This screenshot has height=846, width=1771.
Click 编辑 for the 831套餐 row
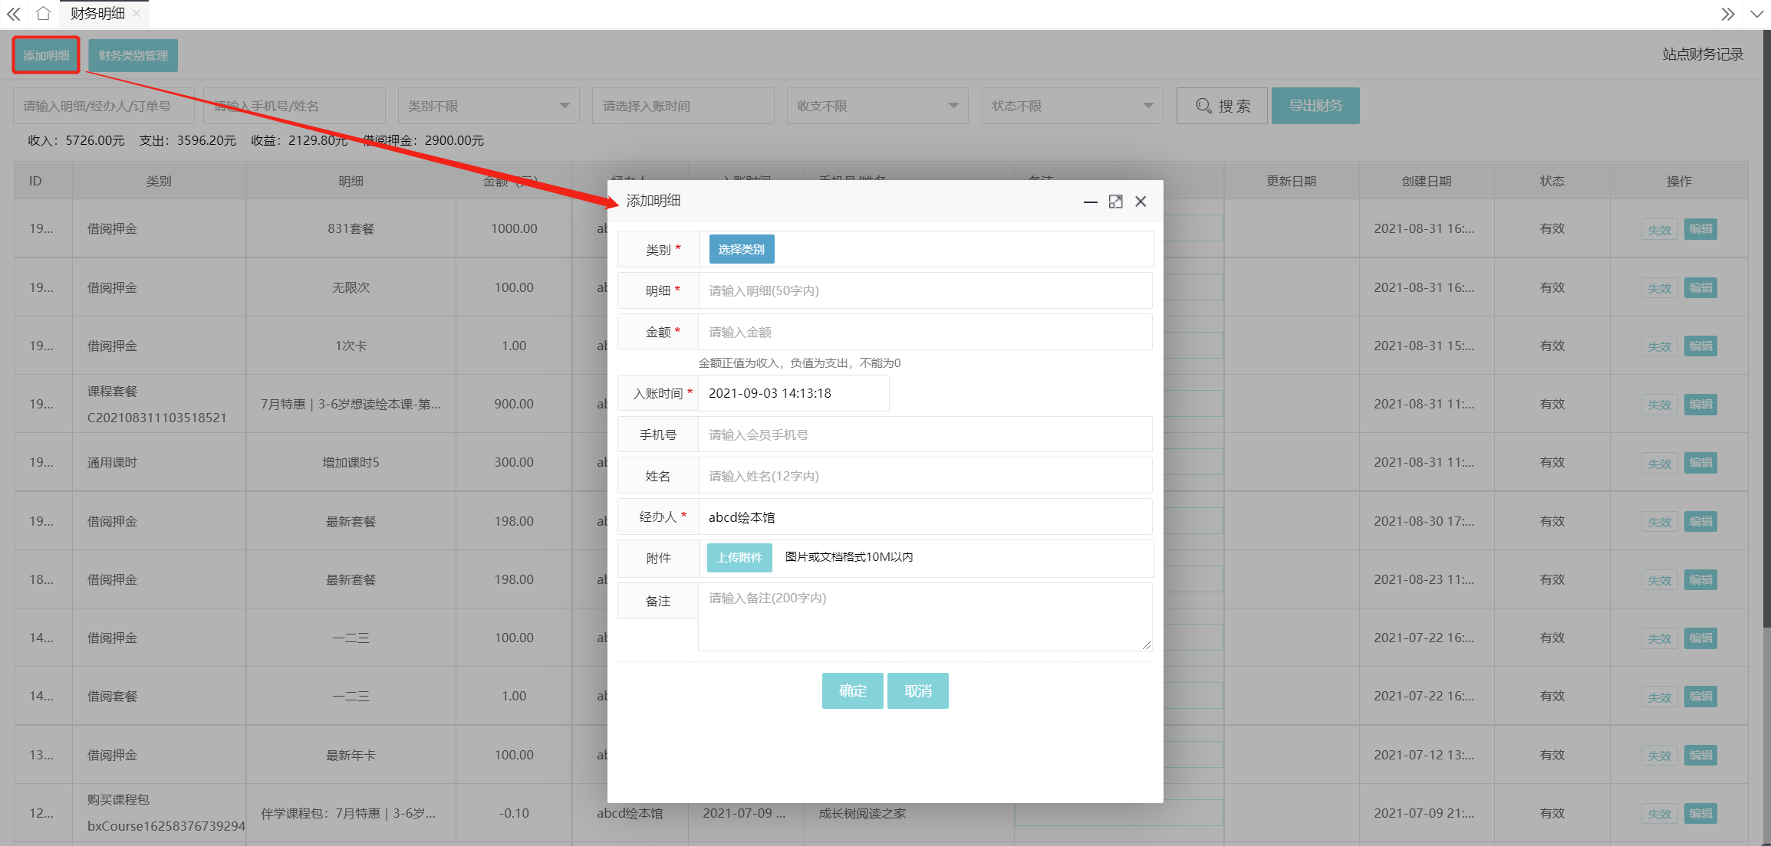1700,229
